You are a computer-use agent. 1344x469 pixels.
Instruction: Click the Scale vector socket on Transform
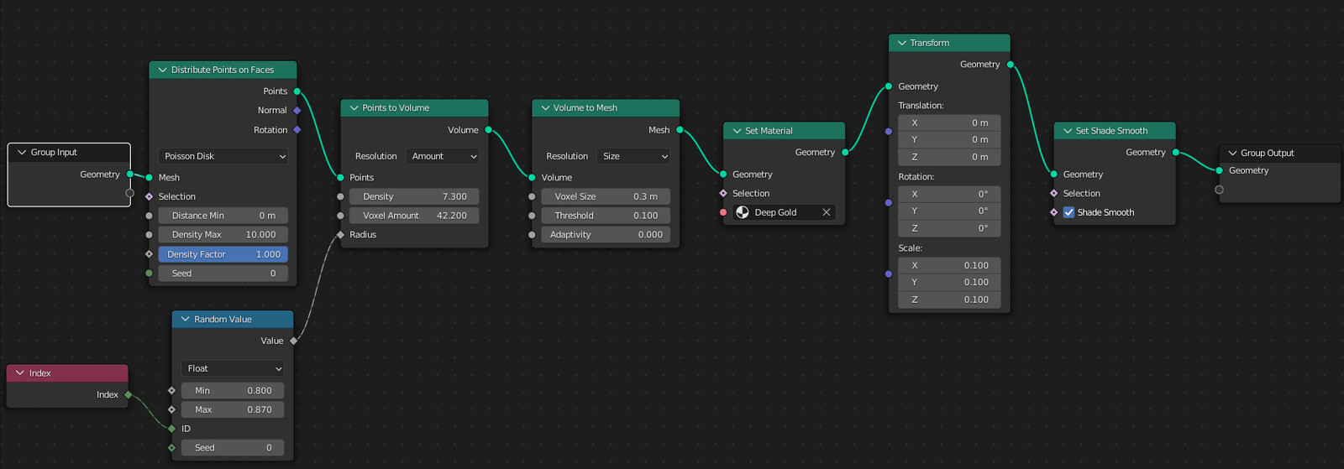889,274
